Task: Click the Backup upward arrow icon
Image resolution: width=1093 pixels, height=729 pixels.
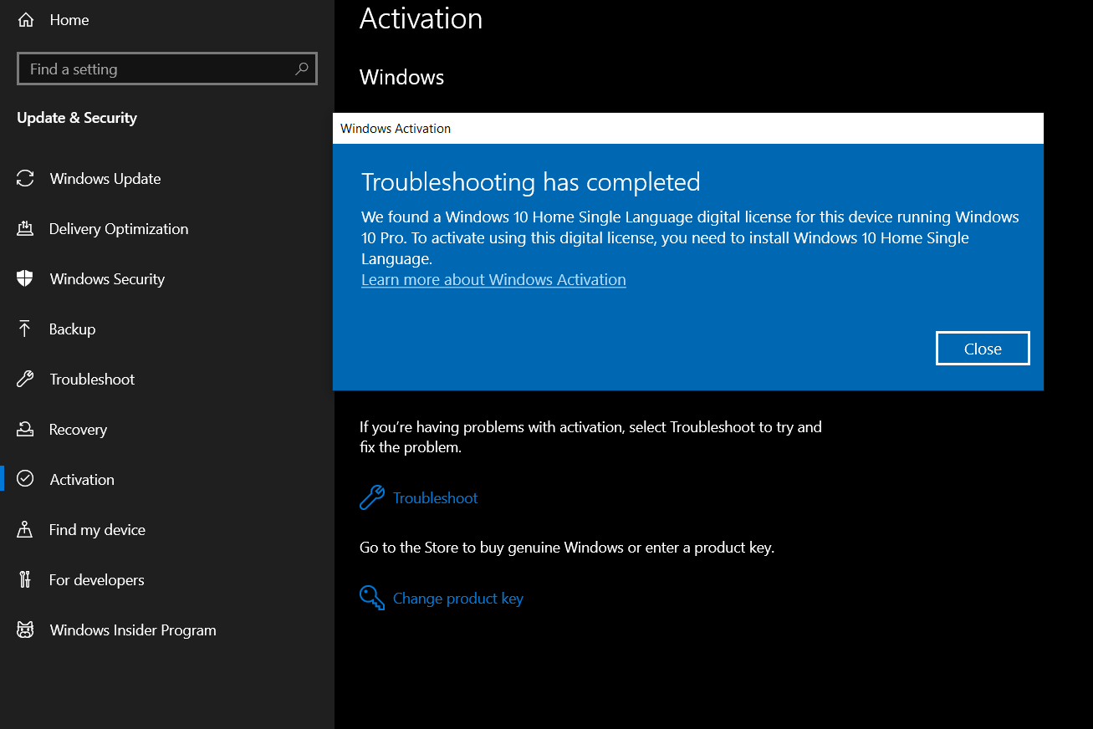Action: tap(25, 329)
